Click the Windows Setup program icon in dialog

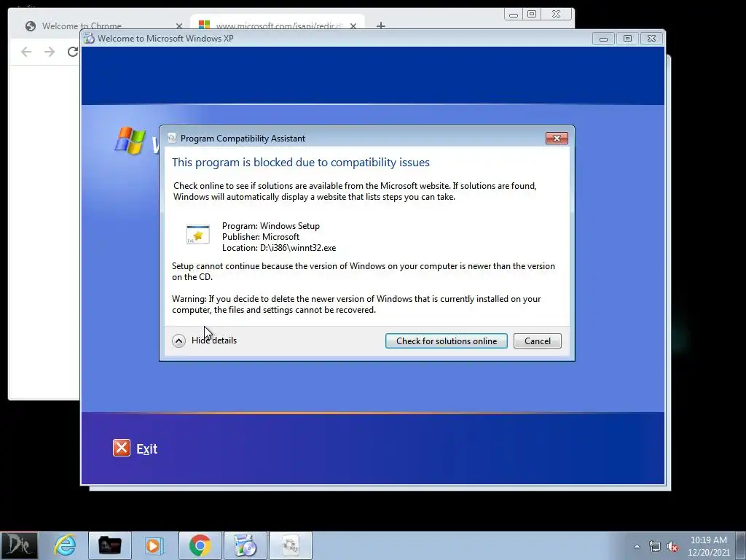[198, 235]
